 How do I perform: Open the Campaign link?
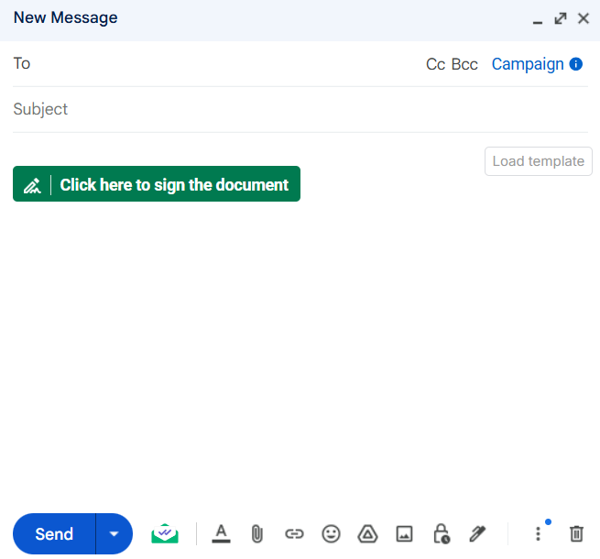click(528, 64)
